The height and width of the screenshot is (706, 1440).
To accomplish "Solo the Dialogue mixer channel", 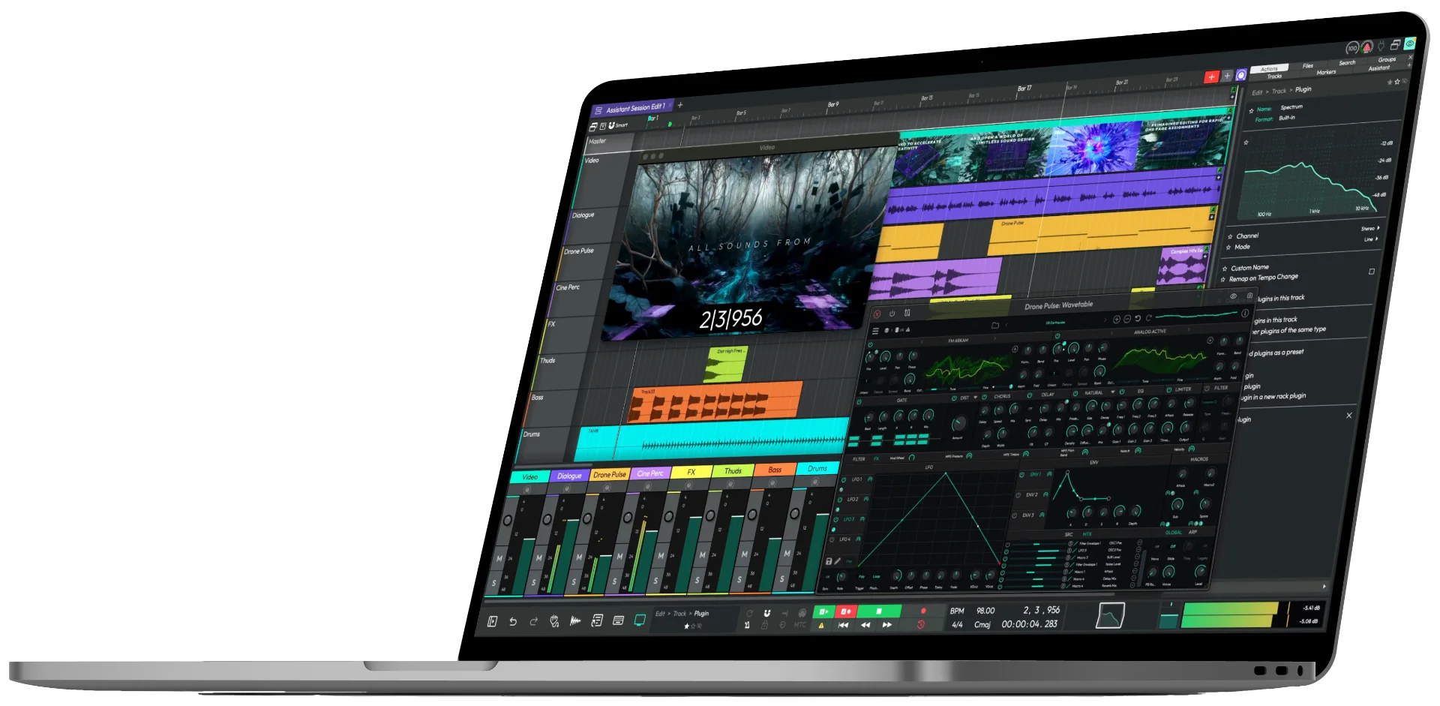I will coord(533,582).
